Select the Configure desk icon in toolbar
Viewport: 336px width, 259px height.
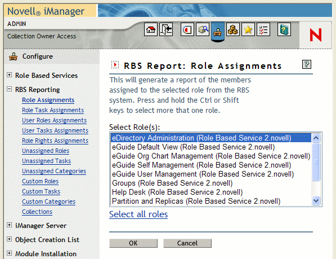point(218,32)
